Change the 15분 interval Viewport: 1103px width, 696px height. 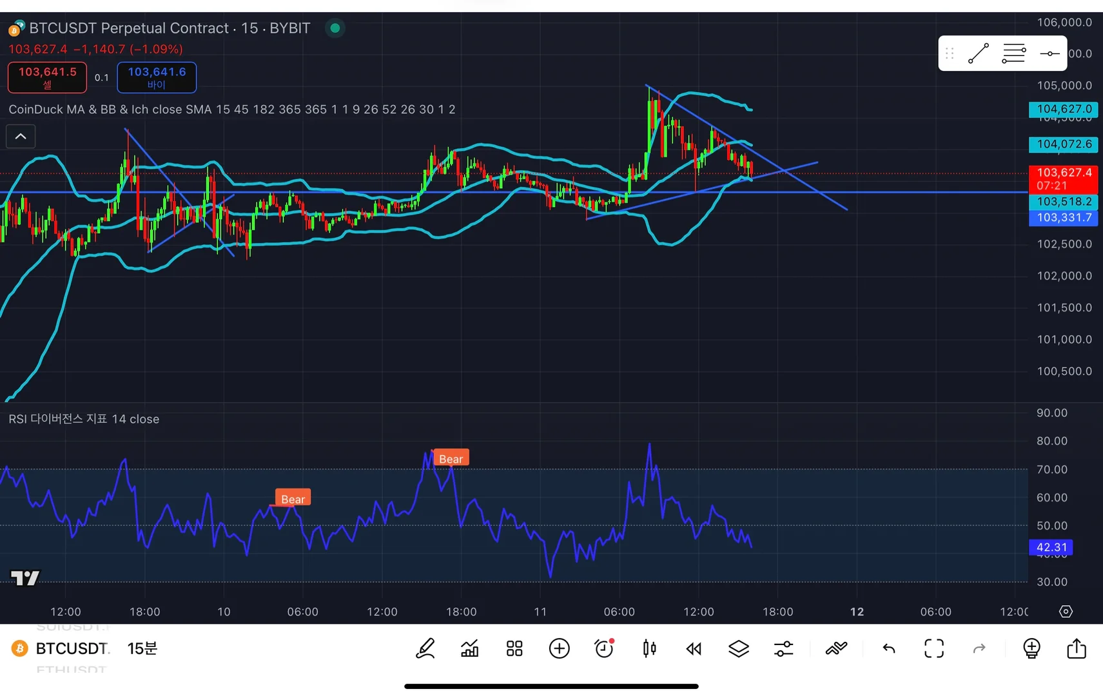pos(142,648)
